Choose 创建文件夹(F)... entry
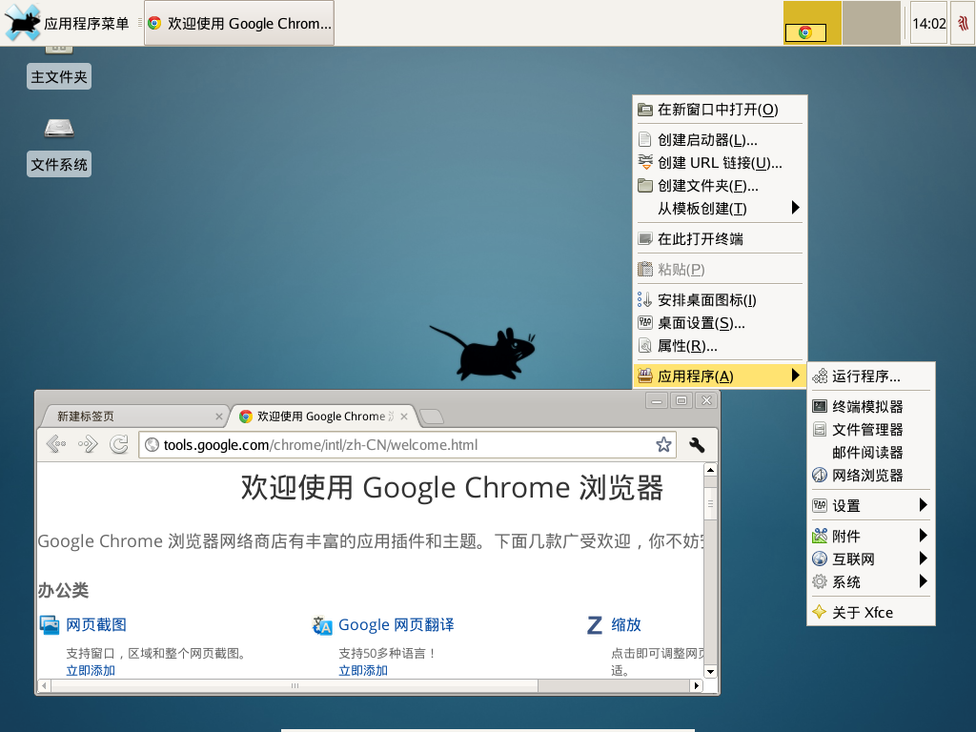Image resolution: width=976 pixels, height=732 pixels. (721, 186)
